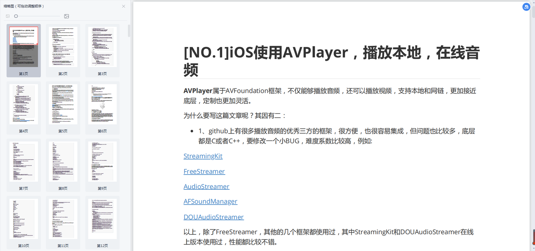This screenshot has width=535, height=251.
Task: Open the FreeStreamer link
Action: pos(204,171)
